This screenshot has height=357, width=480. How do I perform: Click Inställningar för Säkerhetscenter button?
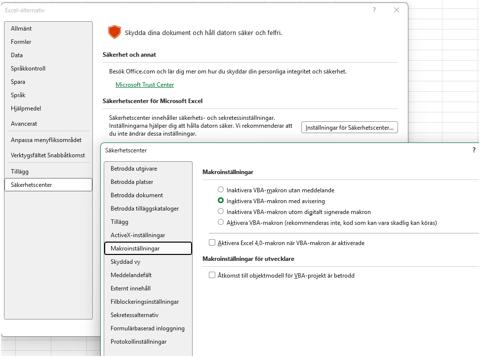[350, 127]
